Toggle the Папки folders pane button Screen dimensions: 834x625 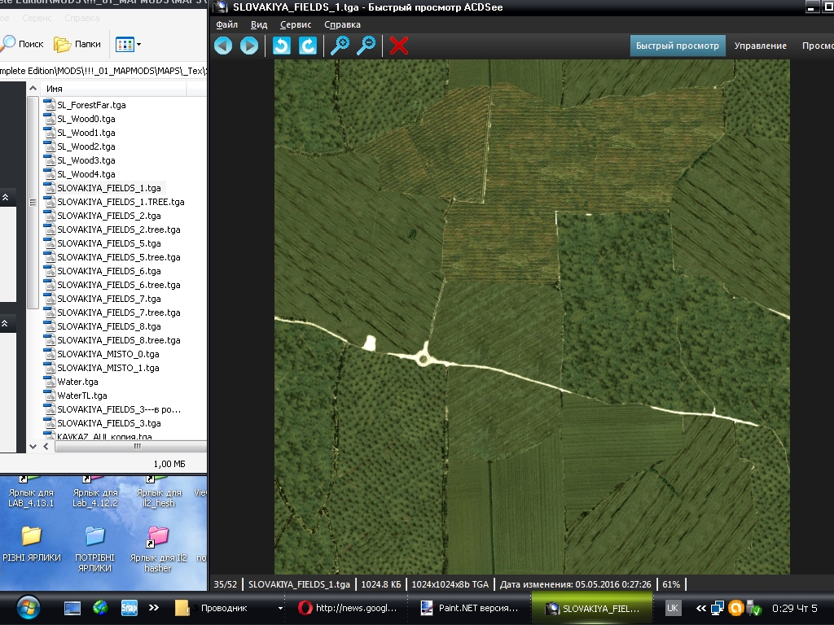pos(77,44)
